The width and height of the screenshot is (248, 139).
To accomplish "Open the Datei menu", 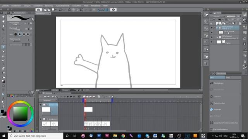I will coord(5,6).
